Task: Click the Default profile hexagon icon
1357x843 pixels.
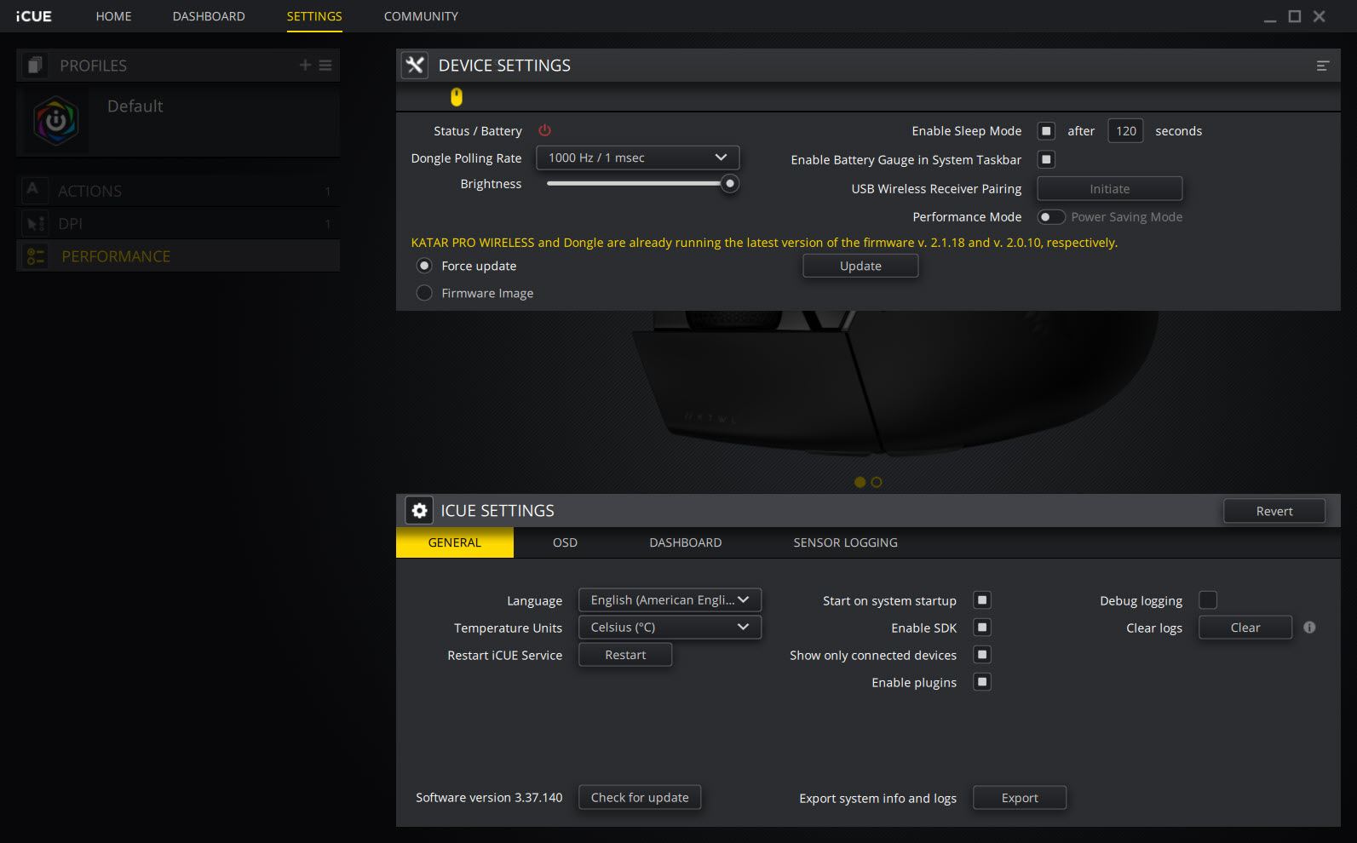Action: (56, 120)
